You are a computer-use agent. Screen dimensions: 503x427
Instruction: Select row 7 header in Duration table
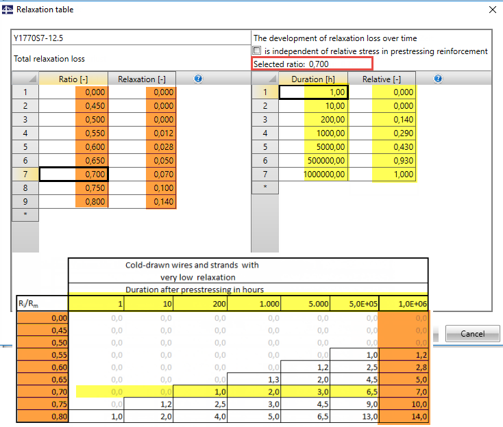265,174
